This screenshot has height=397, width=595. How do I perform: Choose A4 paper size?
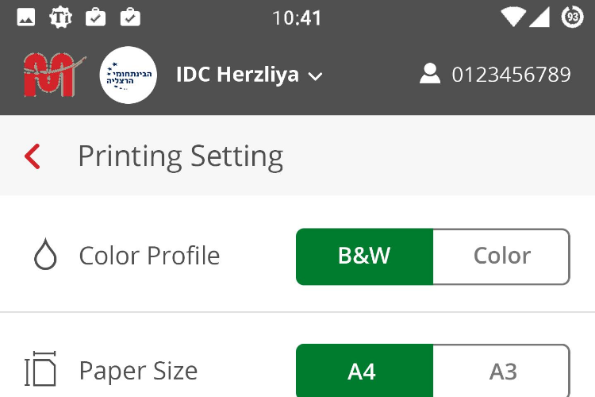364,371
